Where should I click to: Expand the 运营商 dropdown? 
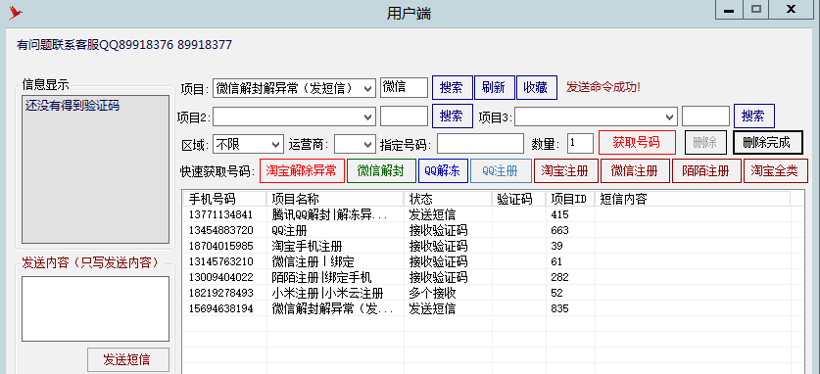355,144
